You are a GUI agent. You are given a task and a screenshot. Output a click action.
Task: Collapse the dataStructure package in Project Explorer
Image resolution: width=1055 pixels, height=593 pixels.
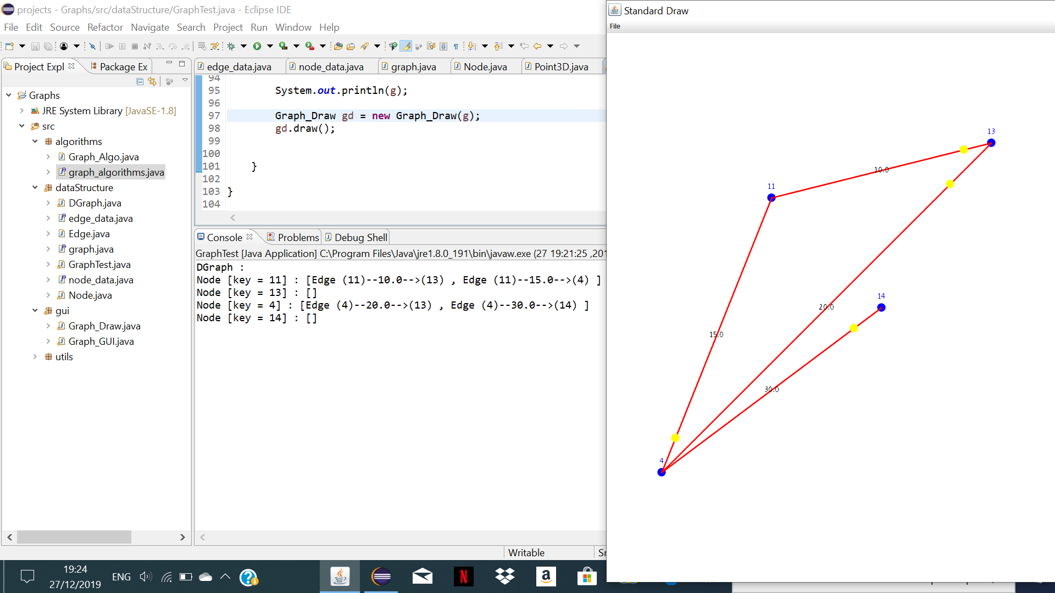35,187
